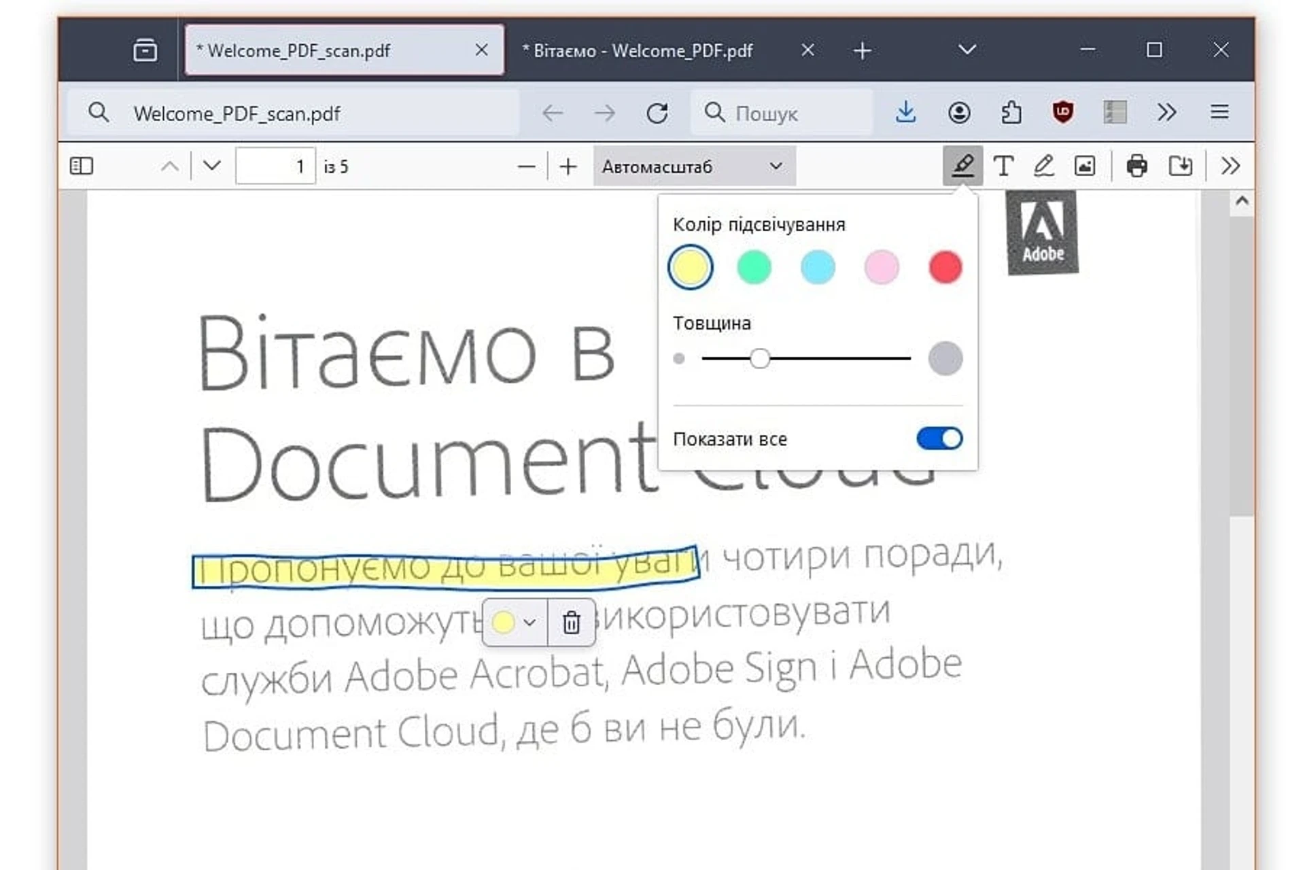Select the highlight tool in PDF toolbar
Screen dimensions: 1305x870
(962, 166)
